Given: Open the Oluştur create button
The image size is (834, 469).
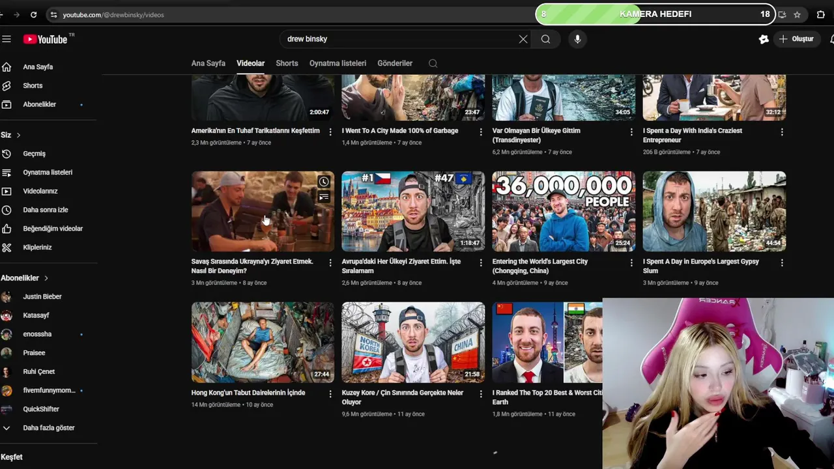Looking at the screenshot, I should point(796,39).
